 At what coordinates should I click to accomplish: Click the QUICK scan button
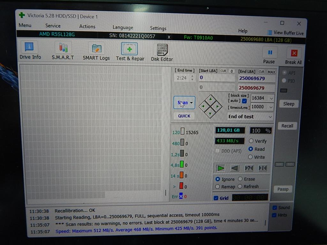click(184, 116)
